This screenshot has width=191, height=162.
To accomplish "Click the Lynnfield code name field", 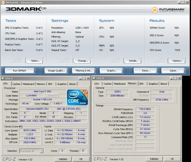I will 31,95.
